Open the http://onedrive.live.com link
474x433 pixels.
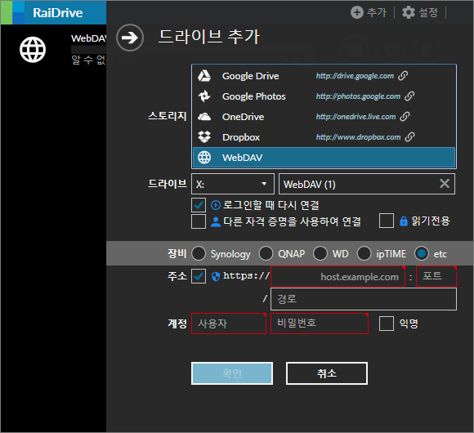click(355, 116)
